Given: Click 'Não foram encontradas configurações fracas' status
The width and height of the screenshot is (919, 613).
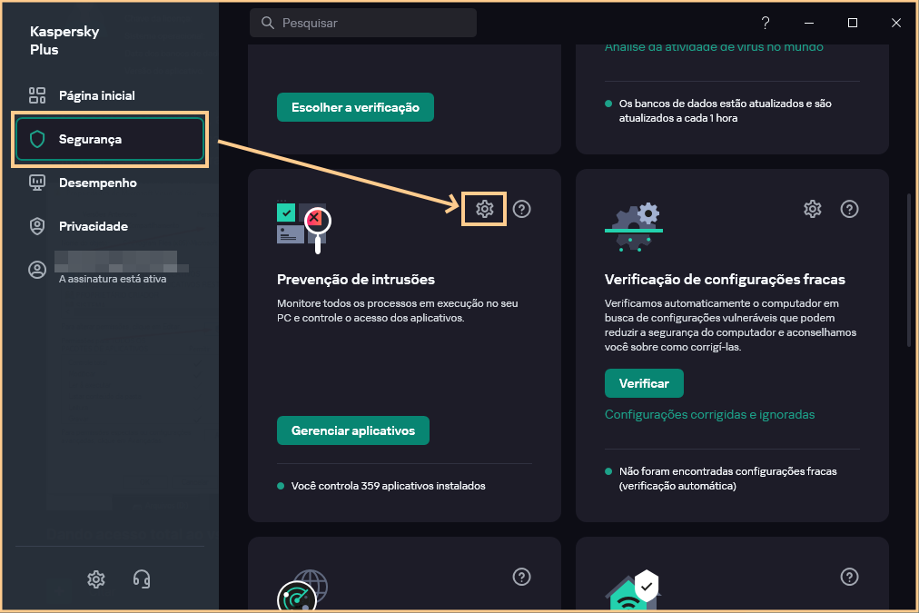Looking at the screenshot, I should [x=728, y=479].
